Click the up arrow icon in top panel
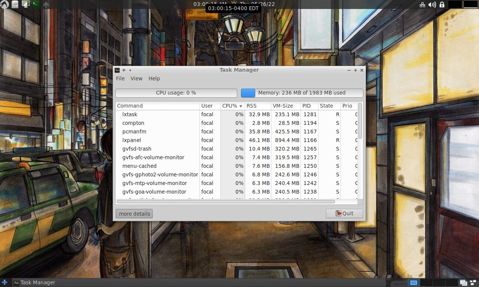 click(x=46, y=4)
